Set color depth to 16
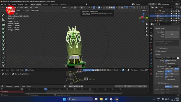 pos(175,71)
